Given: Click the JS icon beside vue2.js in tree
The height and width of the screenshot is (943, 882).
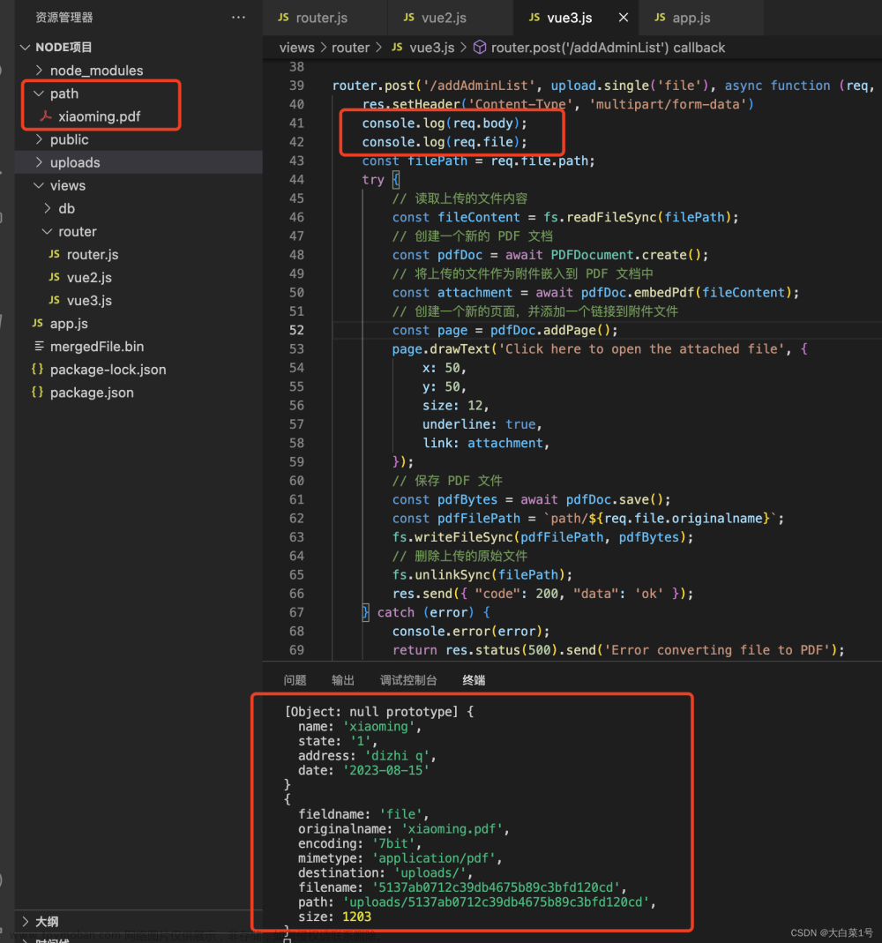Looking at the screenshot, I should tap(54, 277).
